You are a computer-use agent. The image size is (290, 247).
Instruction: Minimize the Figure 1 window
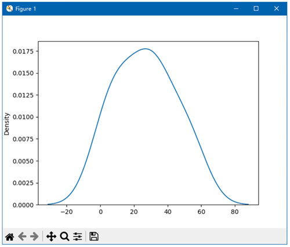point(236,9)
